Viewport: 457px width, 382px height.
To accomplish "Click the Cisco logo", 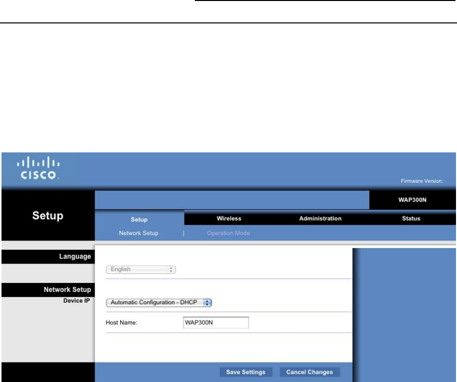I will (38, 168).
